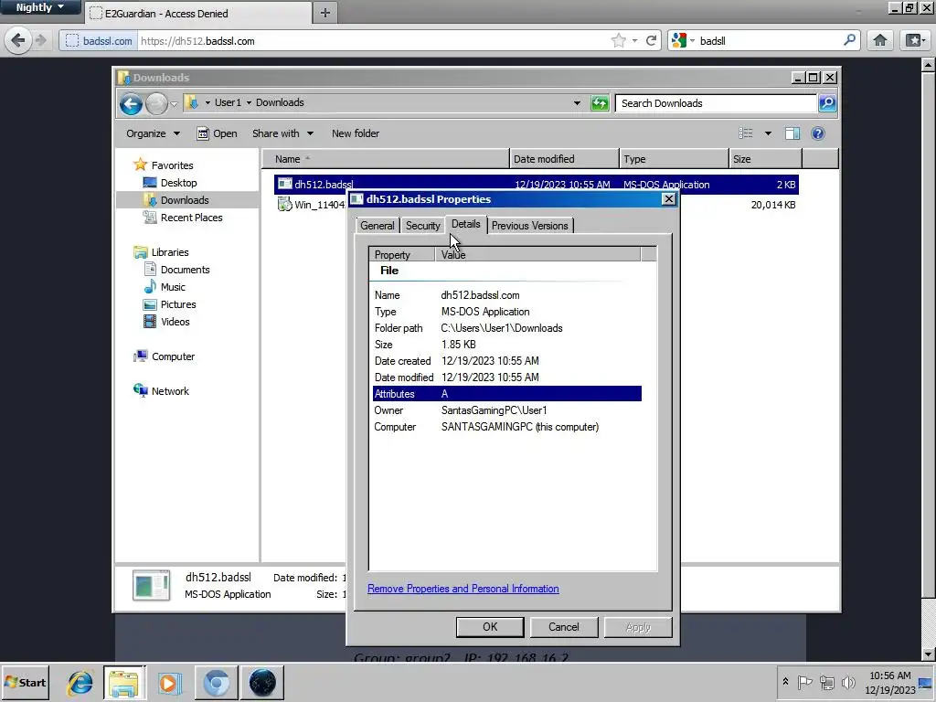This screenshot has height=702, width=936.
Task: Open volume control in system tray
Action: 848,682
